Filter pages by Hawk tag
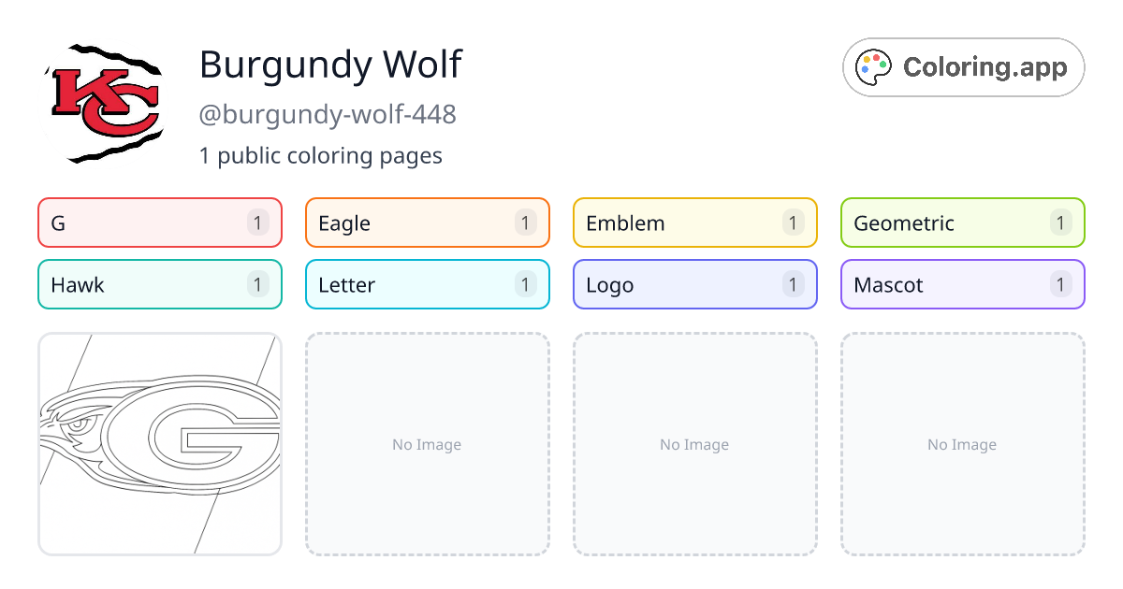 pyautogui.click(x=160, y=284)
